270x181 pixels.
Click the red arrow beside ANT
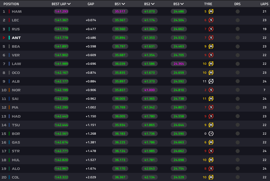pos(4,38)
